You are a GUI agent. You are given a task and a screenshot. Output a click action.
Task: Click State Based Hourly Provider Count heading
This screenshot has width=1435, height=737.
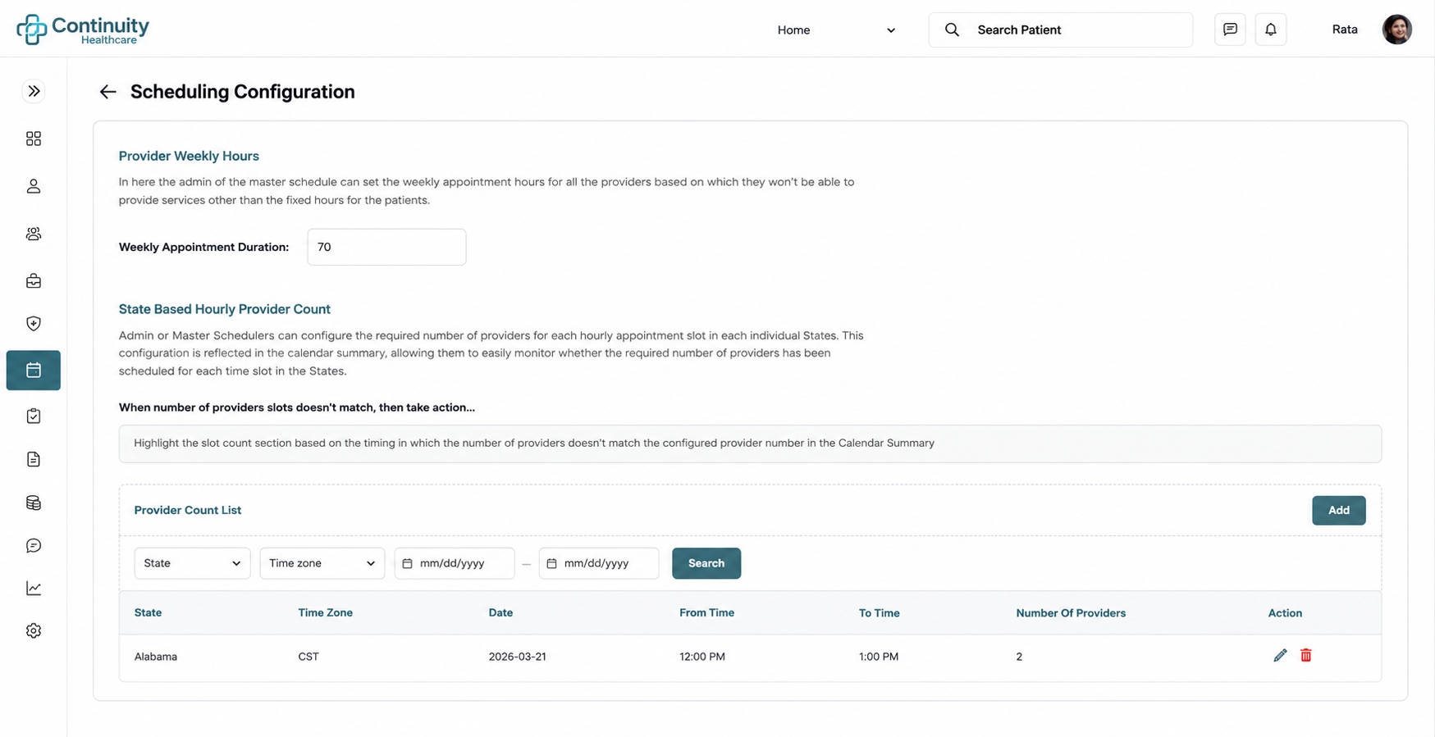pos(225,309)
